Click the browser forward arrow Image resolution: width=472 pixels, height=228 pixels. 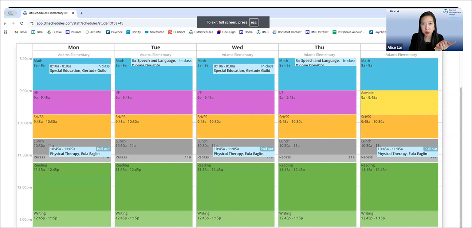click(13, 23)
